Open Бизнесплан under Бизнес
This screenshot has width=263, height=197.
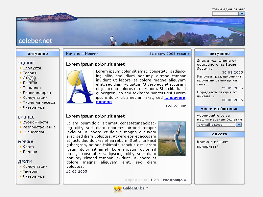[x=34, y=132]
